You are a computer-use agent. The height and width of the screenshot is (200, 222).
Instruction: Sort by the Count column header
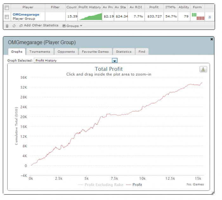tap(71, 7)
